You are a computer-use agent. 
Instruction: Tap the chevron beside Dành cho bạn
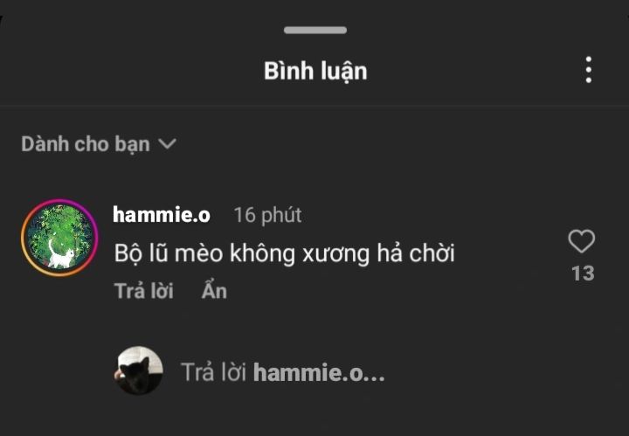point(167,143)
